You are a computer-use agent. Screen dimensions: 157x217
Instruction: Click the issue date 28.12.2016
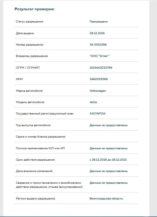(x=97, y=33)
